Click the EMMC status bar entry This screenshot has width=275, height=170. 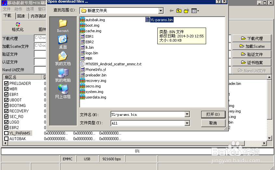click(x=68, y=159)
